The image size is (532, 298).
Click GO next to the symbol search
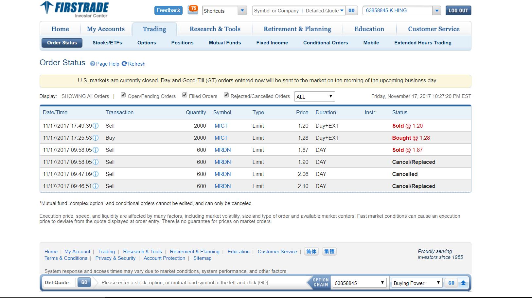coord(351,10)
